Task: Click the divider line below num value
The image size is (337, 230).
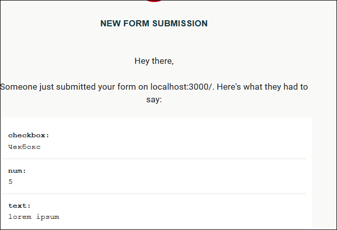Action: click(154, 194)
